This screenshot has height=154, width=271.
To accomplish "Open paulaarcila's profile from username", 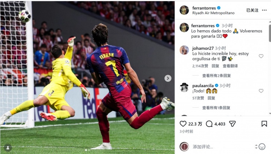I will coord(203,86).
